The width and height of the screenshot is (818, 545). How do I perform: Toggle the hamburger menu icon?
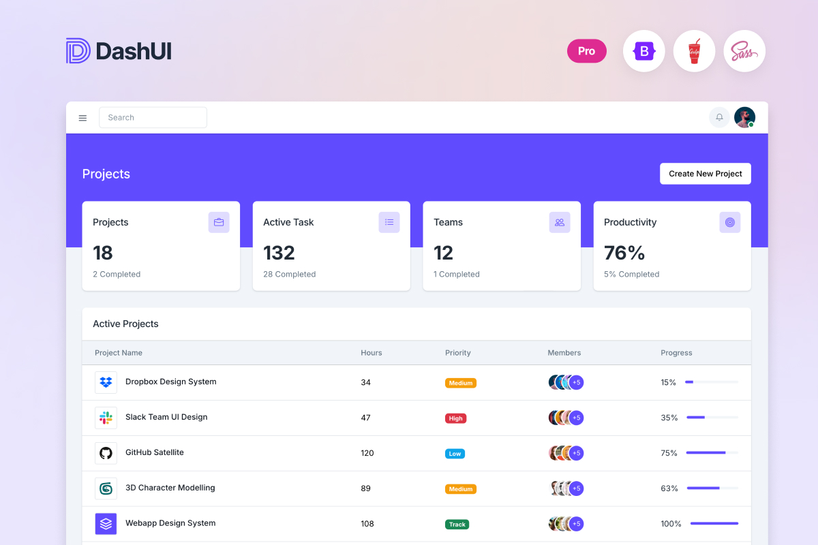click(x=82, y=118)
